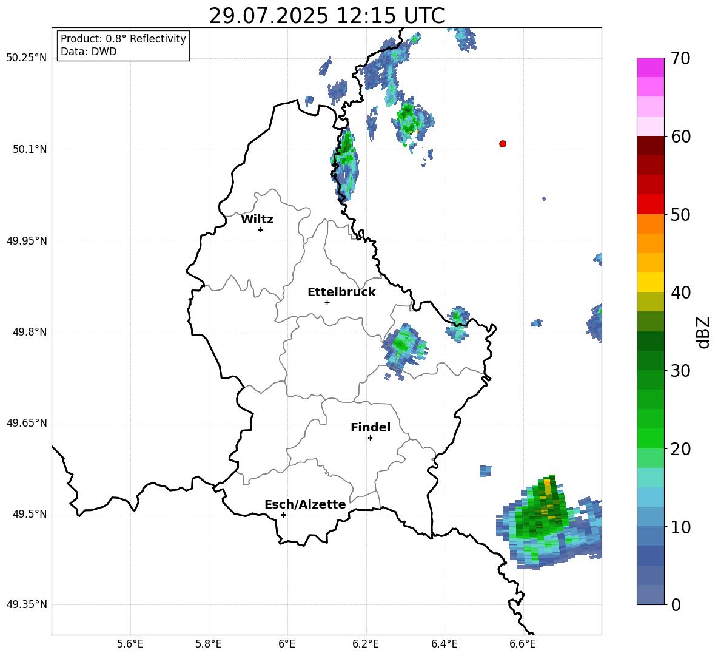Screen dimensions: 718x656
Task: Click the red dot radar site marker
Action: tap(502, 144)
